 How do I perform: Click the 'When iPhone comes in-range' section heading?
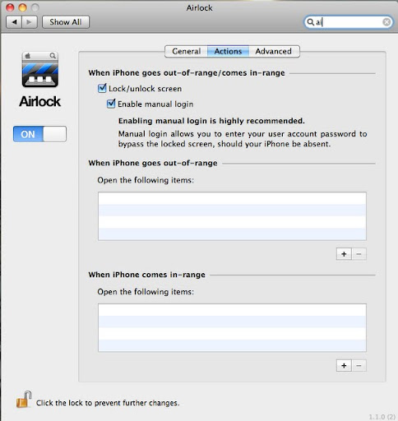tap(146, 275)
